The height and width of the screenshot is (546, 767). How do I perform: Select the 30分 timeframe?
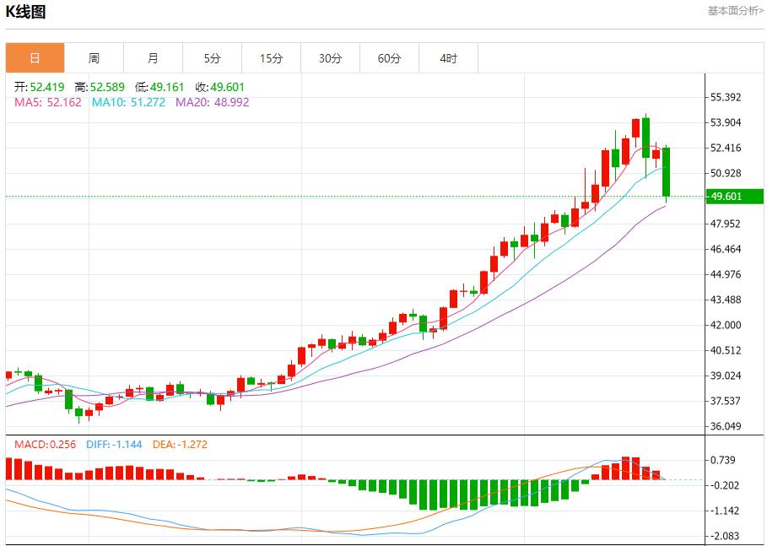pyautogui.click(x=330, y=57)
